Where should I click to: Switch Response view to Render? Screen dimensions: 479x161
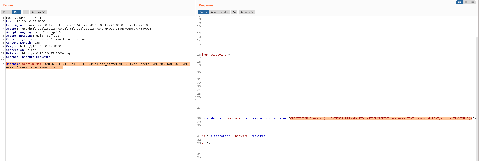point(224,12)
